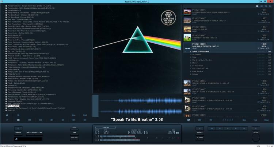Click the stop button in transport controls
This screenshot has height=147, width=274.
click(236, 128)
